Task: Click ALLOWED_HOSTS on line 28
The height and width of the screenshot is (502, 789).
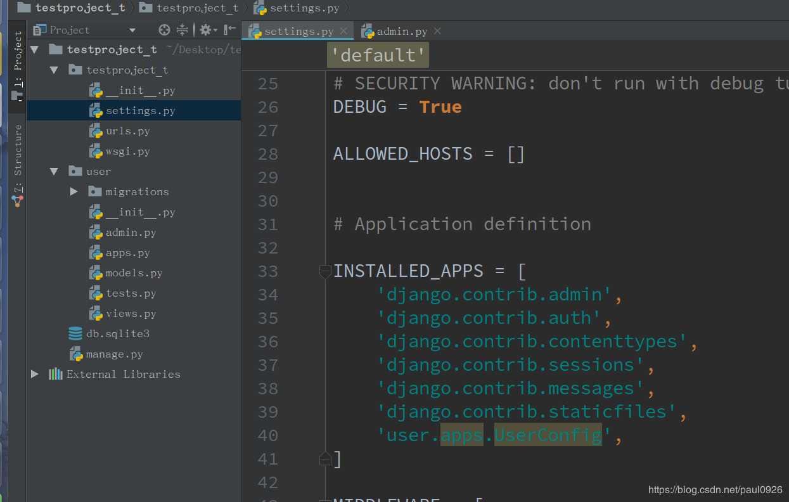Action: pos(403,153)
